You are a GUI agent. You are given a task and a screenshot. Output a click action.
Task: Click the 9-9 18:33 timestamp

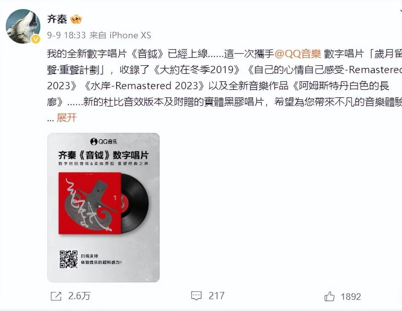coord(67,35)
